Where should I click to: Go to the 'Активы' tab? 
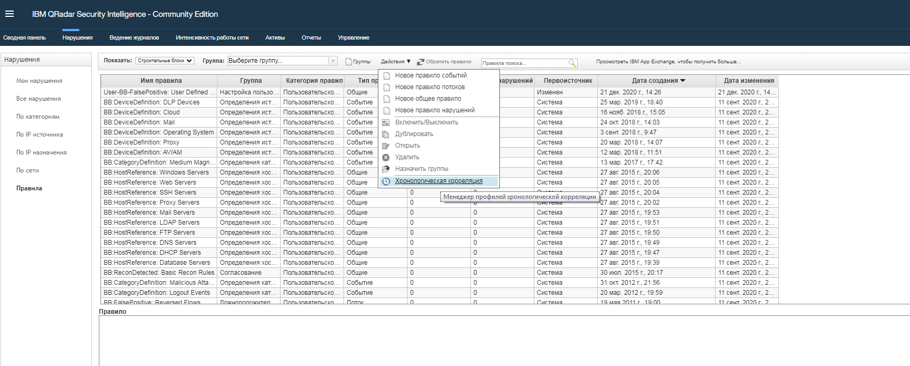coord(275,37)
